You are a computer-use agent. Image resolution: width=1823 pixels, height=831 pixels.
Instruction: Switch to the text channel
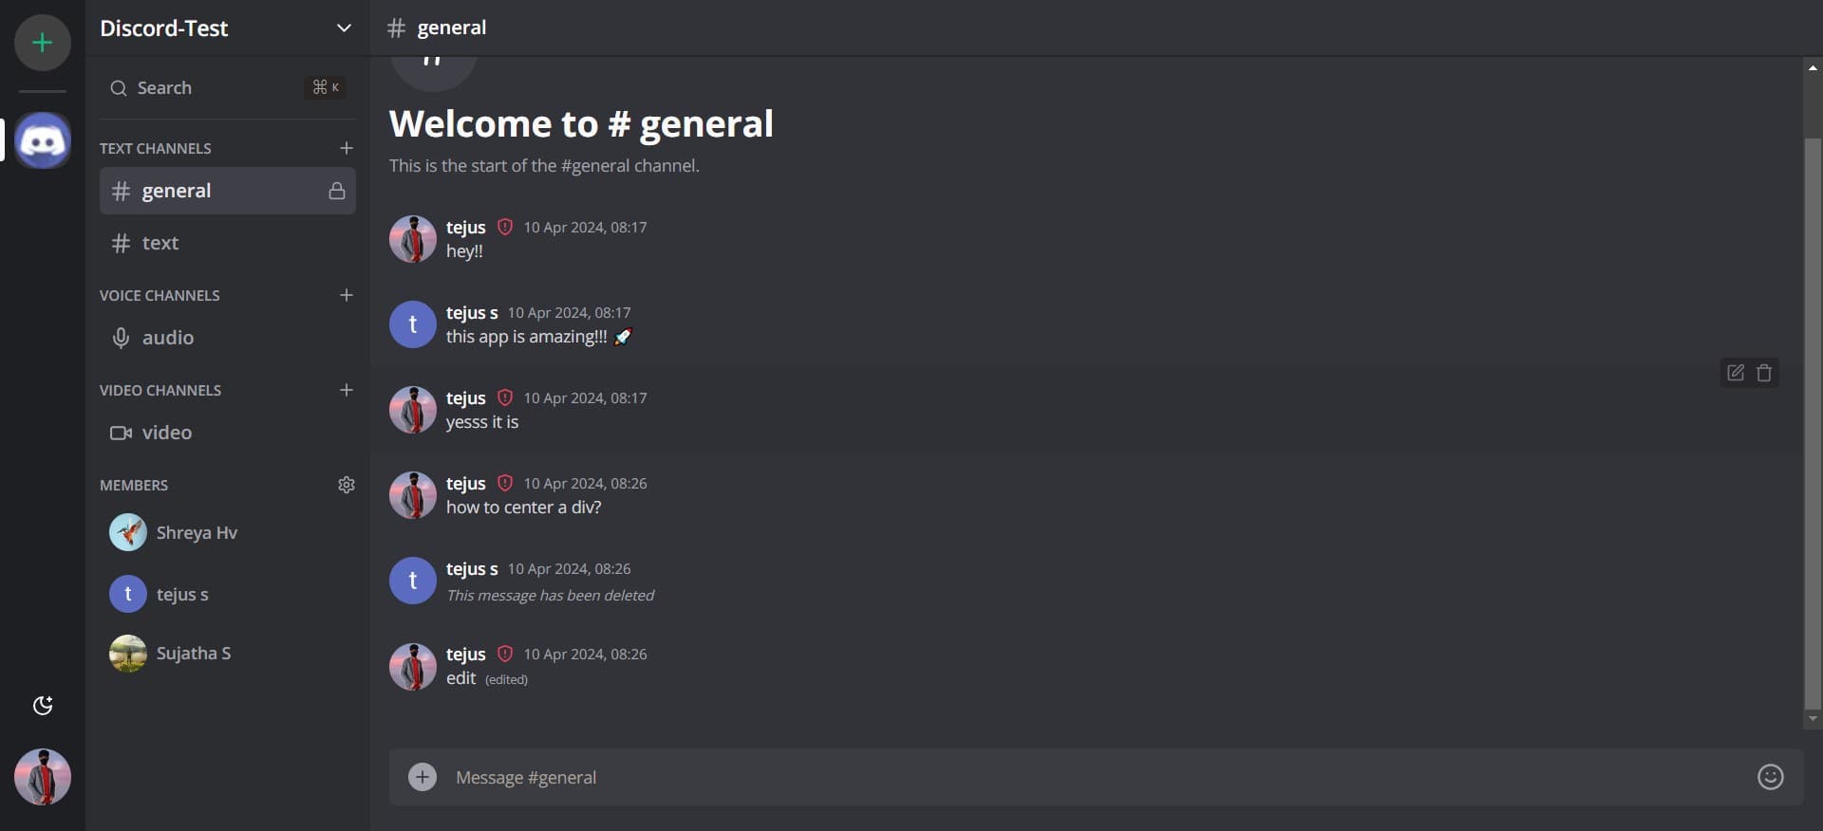[x=160, y=243]
